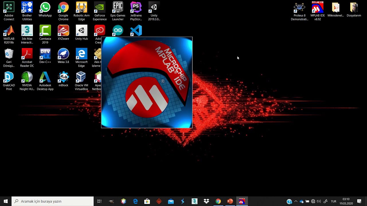This screenshot has height=206, width=367.
Task: Open the Camtasia 2019 desktop icon
Action: tap(45, 35)
